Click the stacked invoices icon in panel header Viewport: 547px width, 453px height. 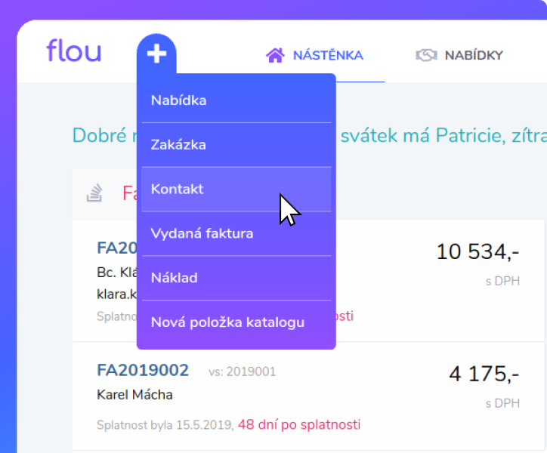pos(94,193)
